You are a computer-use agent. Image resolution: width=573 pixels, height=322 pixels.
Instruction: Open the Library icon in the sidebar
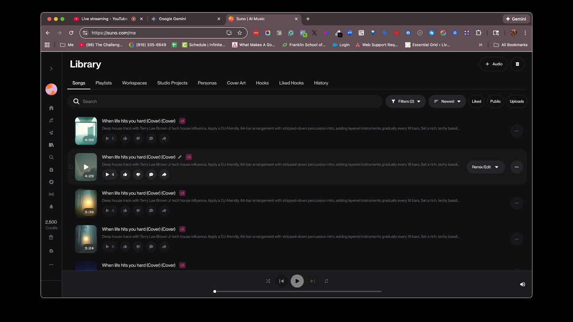51,145
